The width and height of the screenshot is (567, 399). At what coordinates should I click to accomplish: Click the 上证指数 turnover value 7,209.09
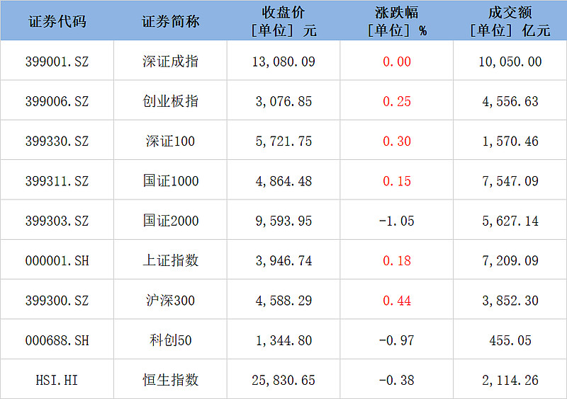[x=510, y=260]
